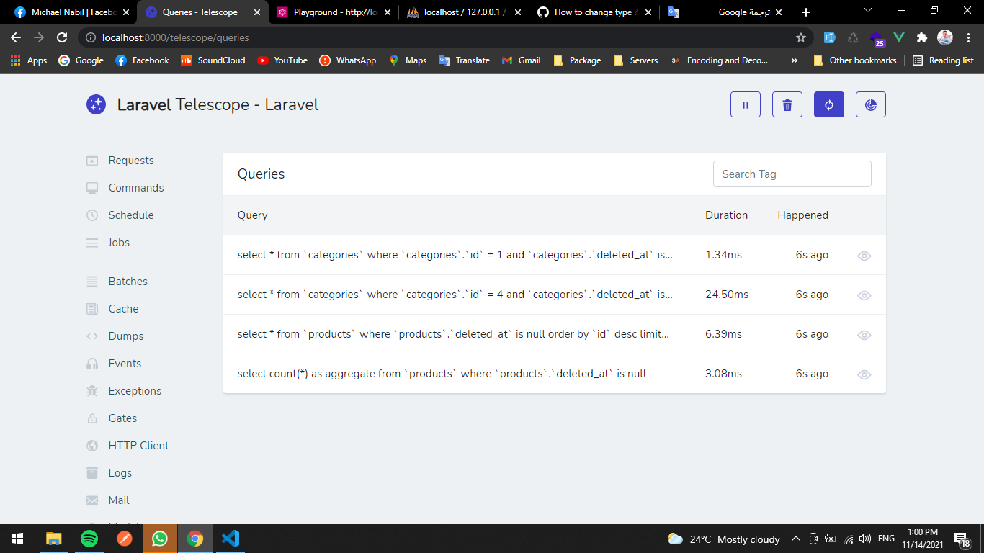The height and width of the screenshot is (553, 984).
Task: Open Jobs section
Action: [x=119, y=243]
